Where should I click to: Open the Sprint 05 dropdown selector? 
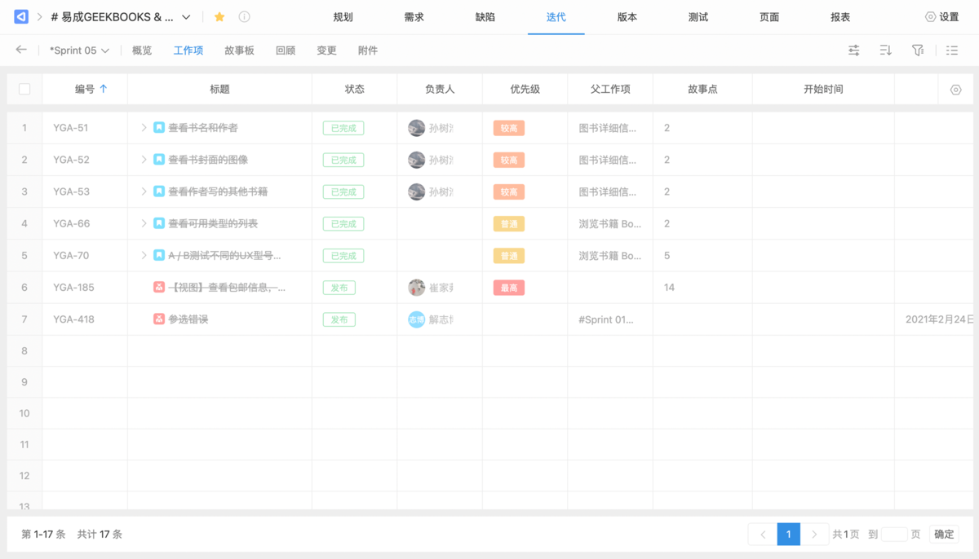[x=79, y=51]
